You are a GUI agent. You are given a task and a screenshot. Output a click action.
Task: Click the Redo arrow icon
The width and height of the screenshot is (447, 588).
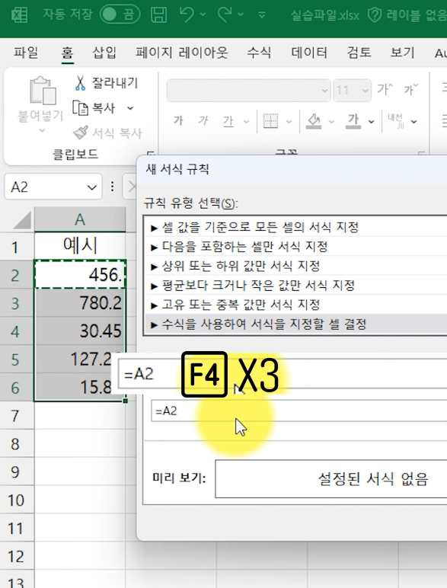tap(225, 14)
